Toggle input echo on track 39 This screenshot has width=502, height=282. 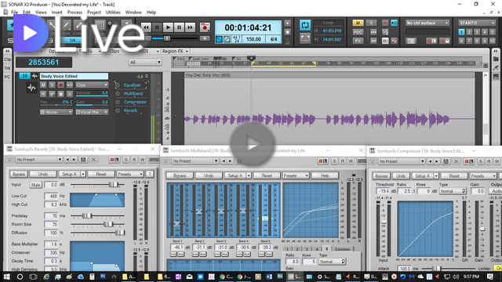(x=70, y=85)
